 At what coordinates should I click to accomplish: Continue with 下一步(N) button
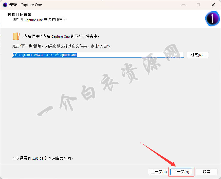(x=181, y=172)
